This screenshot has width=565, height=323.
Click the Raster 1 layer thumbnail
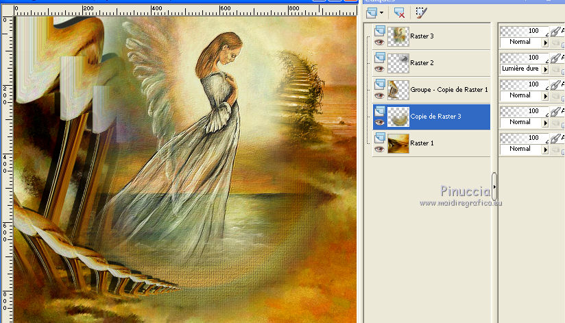[x=398, y=143]
